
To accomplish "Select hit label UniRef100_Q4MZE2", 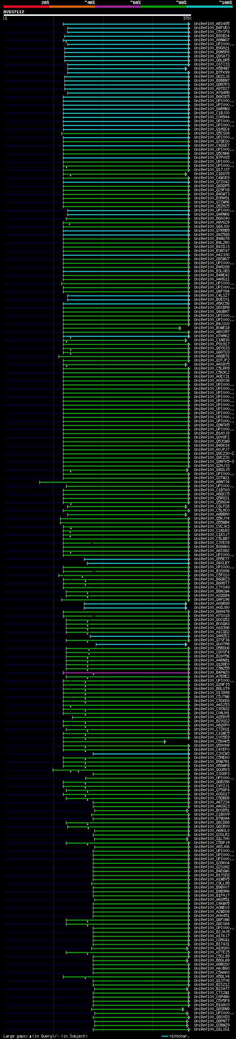I will point(212,636).
